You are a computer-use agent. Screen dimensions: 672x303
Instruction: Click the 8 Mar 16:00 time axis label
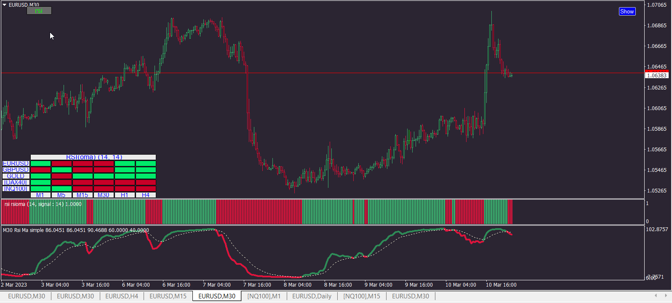(x=338, y=285)
